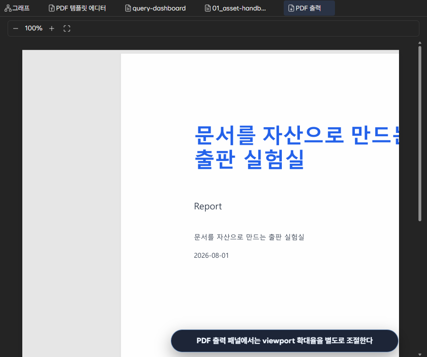The height and width of the screenshot is (357, 427).
Task: Click the 01_asset-handb document icon
Action: [207, 8]
